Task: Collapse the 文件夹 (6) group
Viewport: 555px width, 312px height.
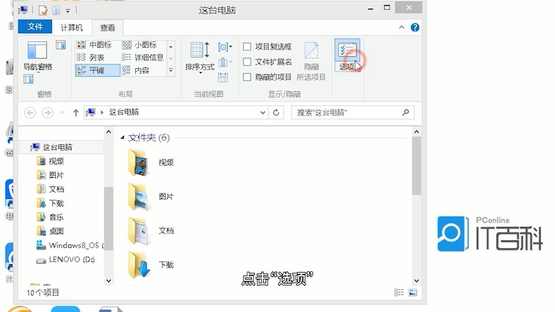Action: click(x=123, y=137)
